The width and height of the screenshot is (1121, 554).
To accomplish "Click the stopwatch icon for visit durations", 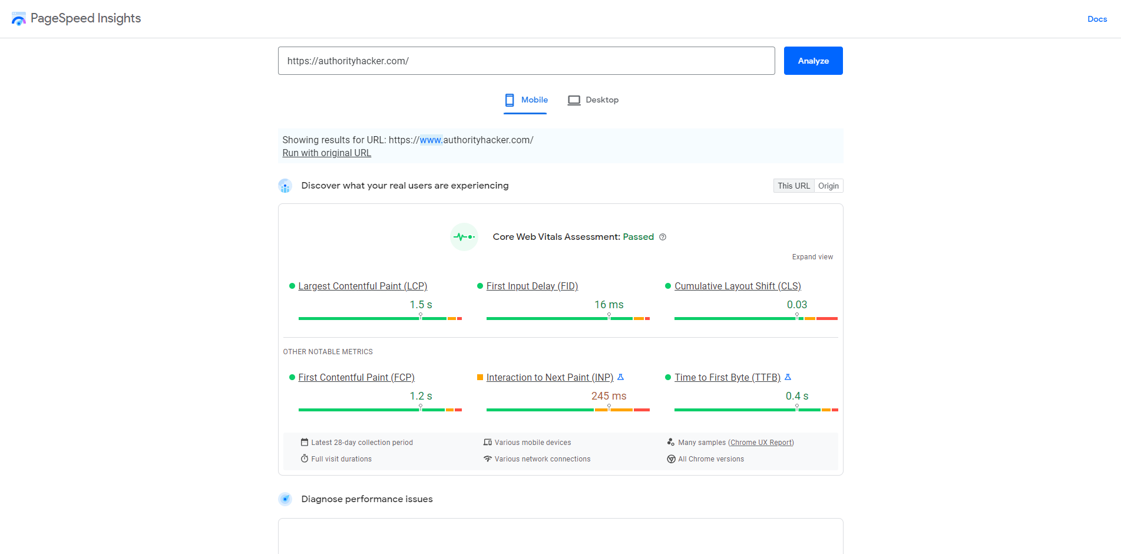I will (x=305, y=459).
